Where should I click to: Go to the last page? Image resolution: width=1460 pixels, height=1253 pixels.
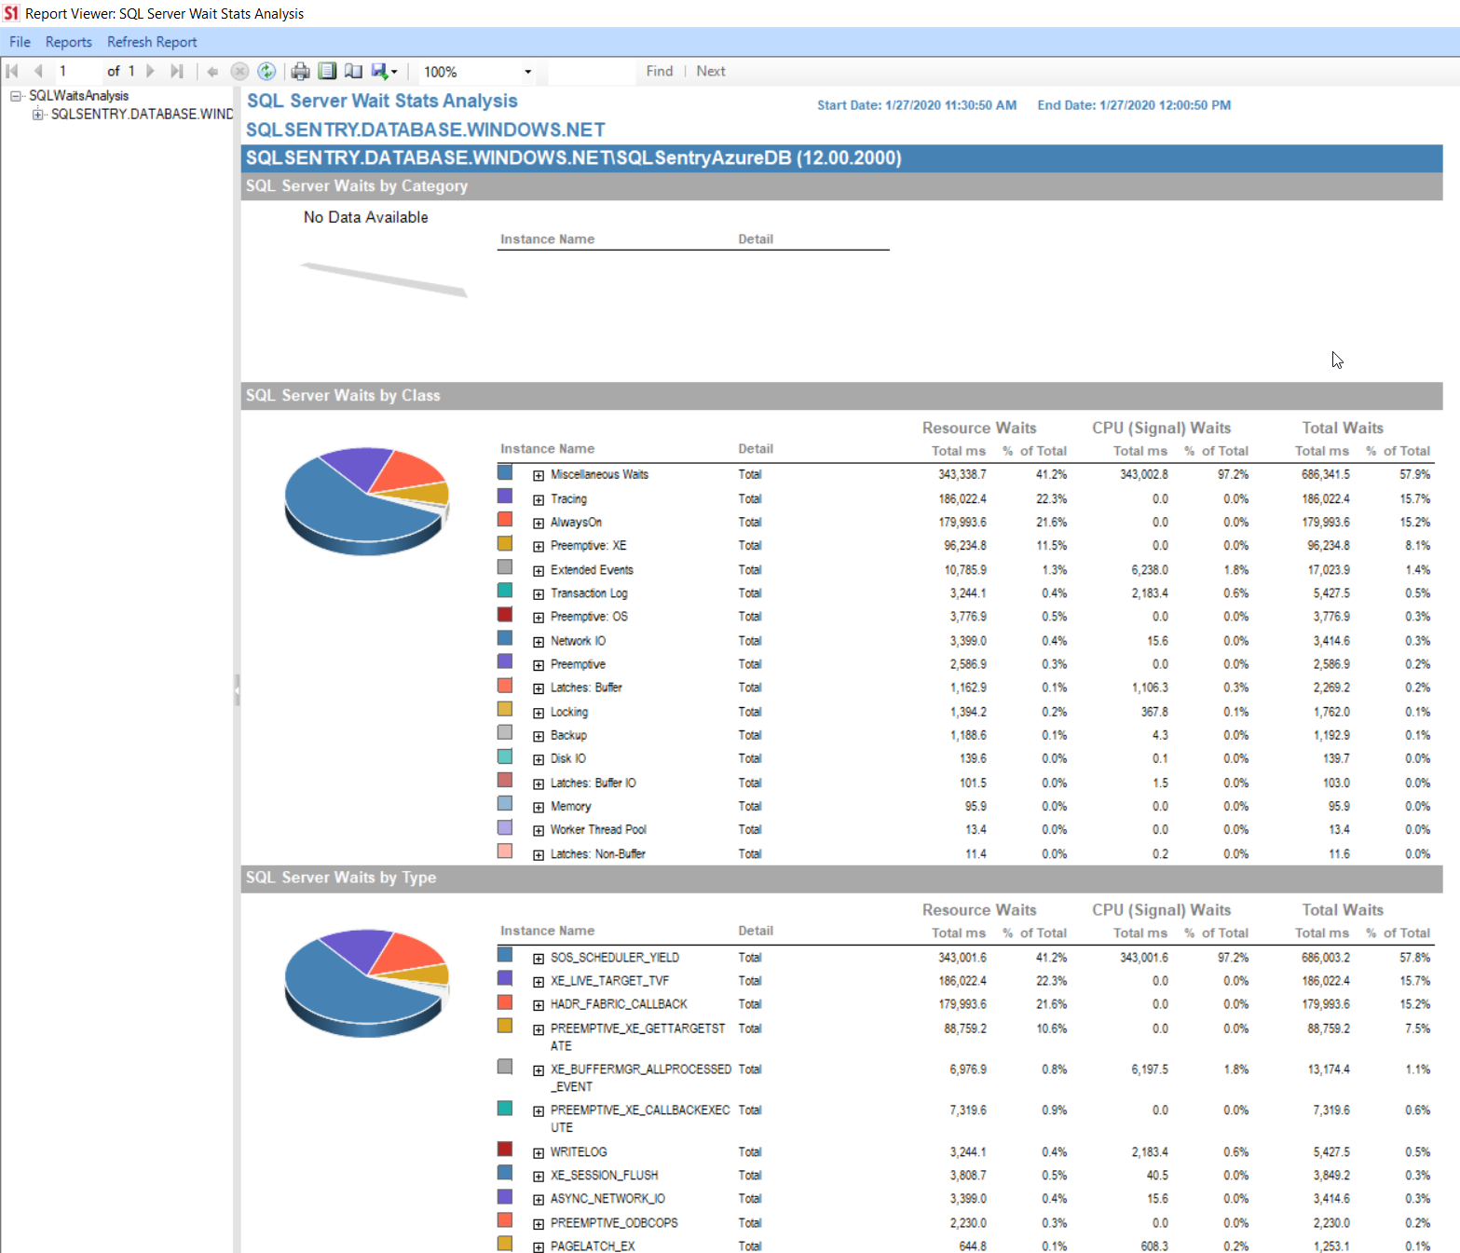pos(177,71)
